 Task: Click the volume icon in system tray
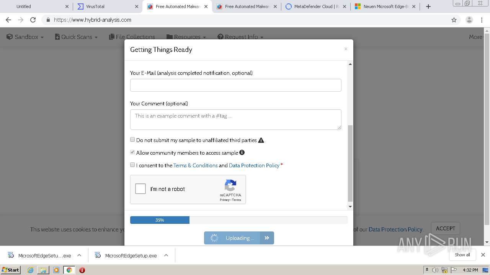point(435,270)
